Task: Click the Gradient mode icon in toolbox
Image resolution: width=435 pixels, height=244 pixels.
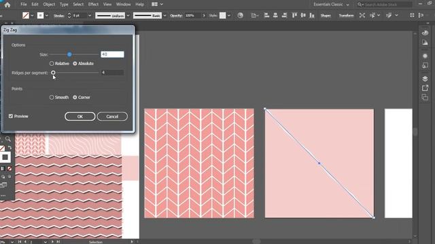Action: point(3,169)
